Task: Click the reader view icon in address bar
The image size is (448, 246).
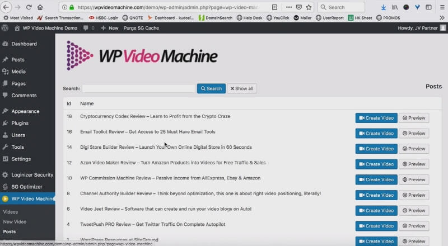Action: click(x=274, y=7)
